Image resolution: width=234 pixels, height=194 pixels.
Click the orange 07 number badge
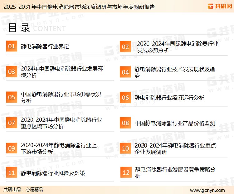[x=12, y=123]
